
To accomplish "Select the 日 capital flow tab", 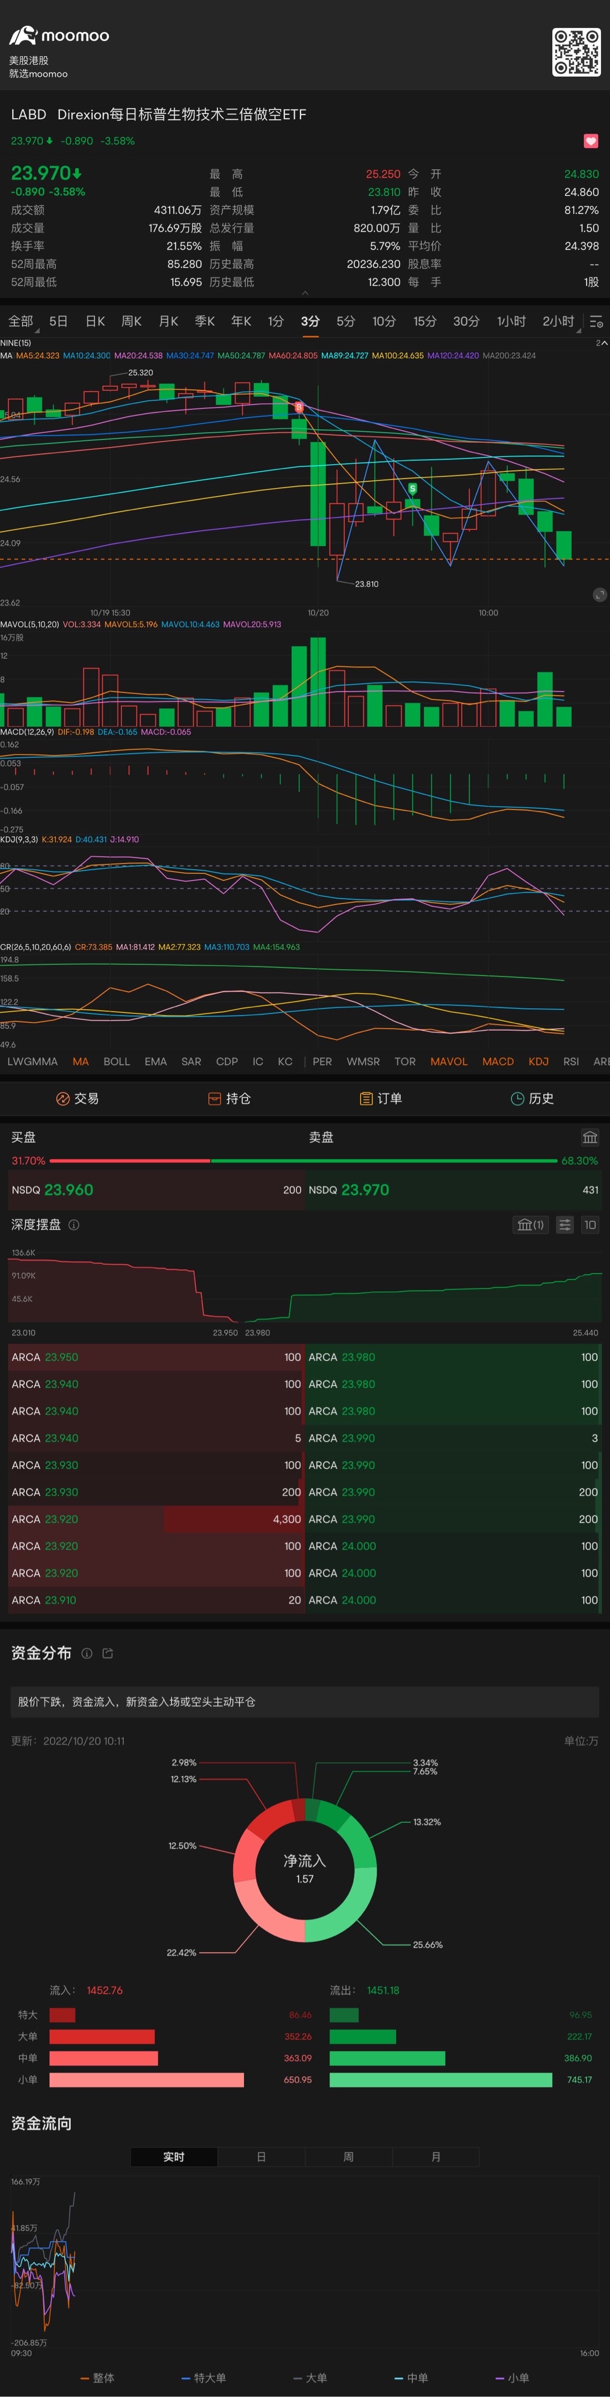I will point(261,2157).
